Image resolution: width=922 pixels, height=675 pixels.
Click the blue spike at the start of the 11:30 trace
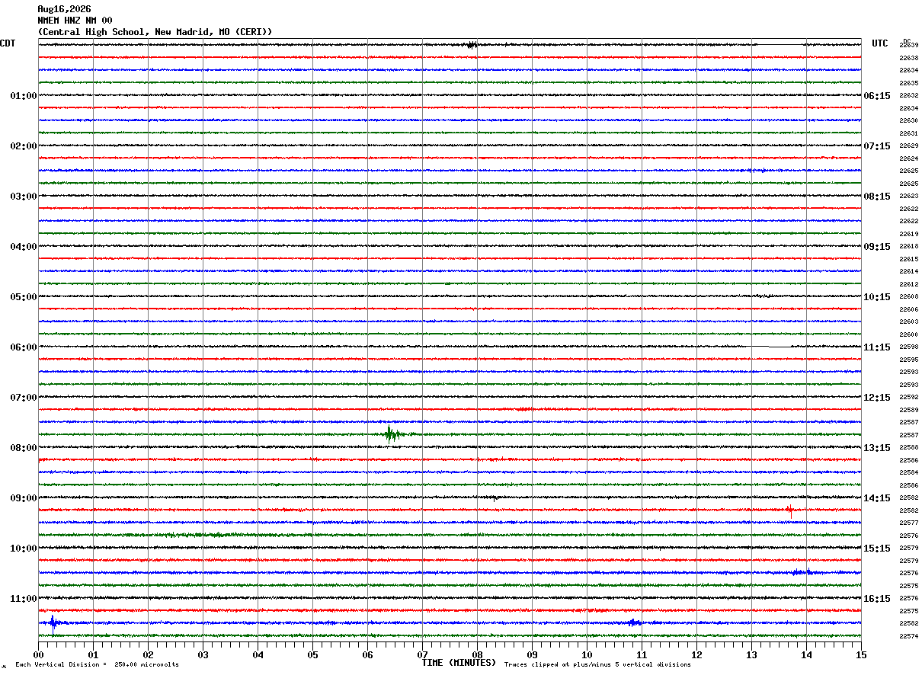pyautogui.click(x=53, y=624)
